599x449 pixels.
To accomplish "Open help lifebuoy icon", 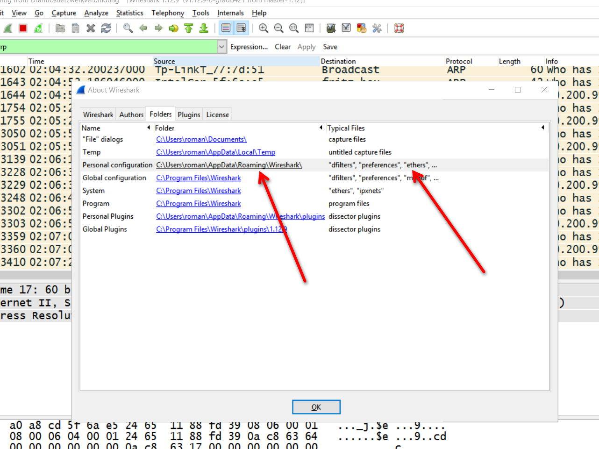I will [x=399, y=29].
